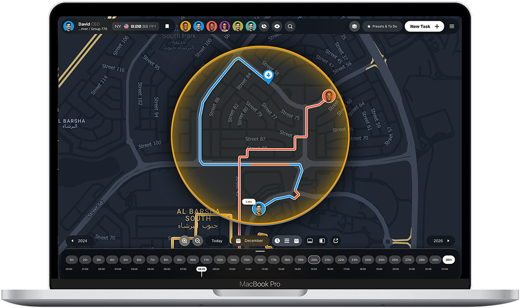Click the bookmark icon next to the clock
This screenshot has height=308, width=520.
[167, 26]
